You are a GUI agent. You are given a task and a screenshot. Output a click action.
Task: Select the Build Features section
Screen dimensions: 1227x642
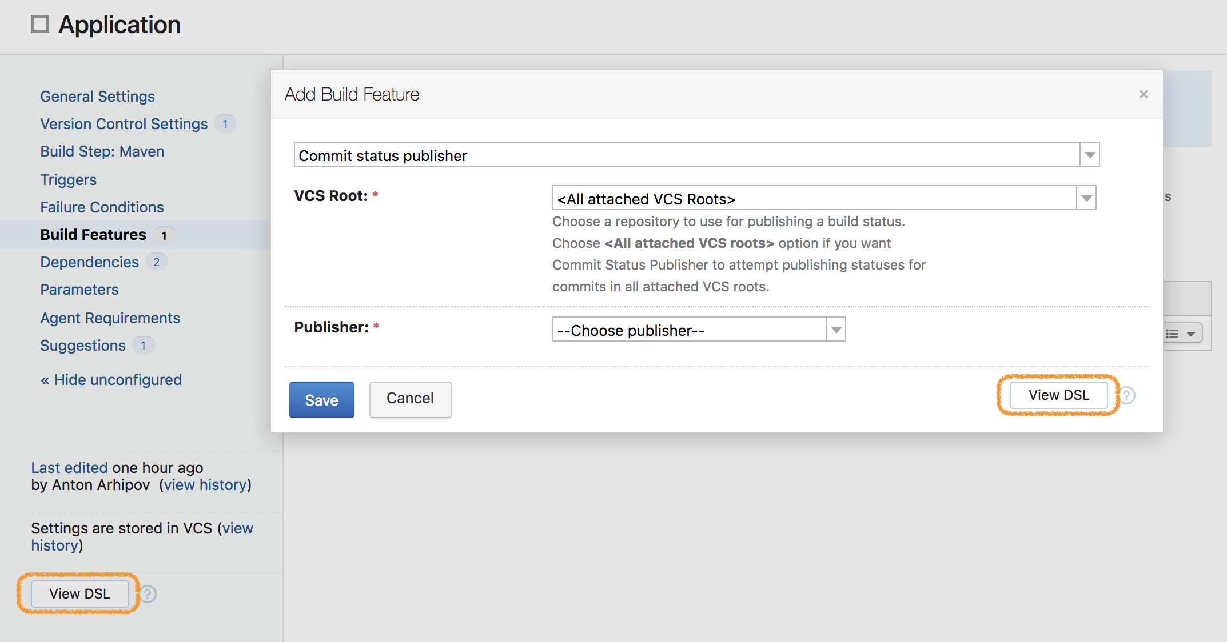[x=93, y=235]
